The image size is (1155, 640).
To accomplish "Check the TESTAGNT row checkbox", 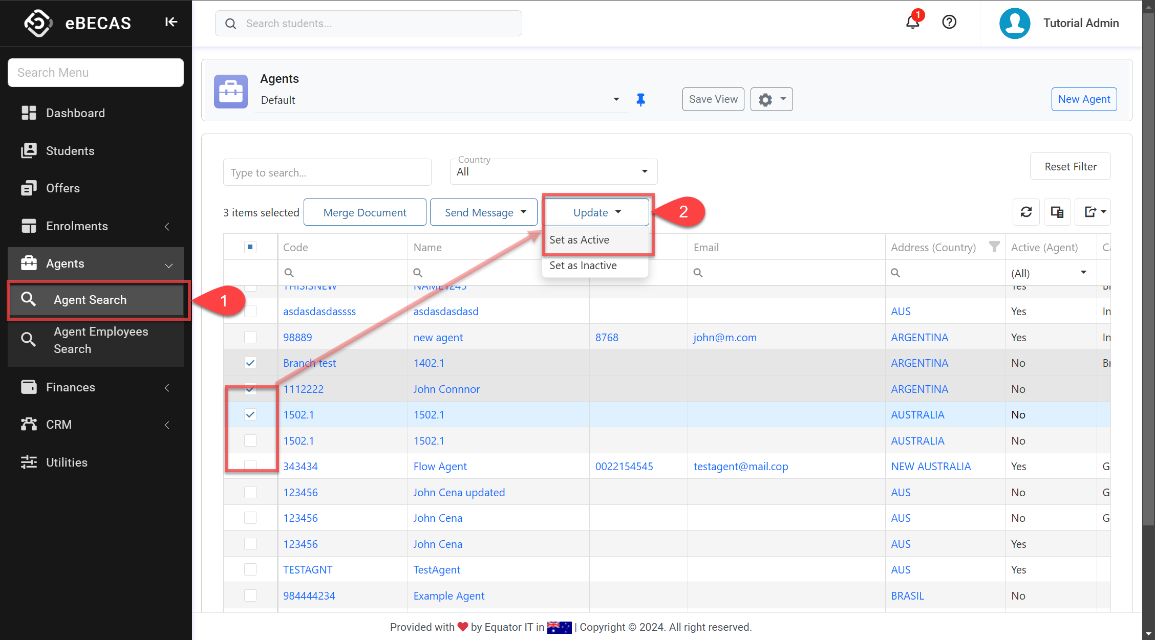I will coord(250,569).
